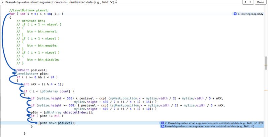Click the unnumbered analyzer issue icon
The height and width of the screenshot is (137, 268).
coord(163,126)
